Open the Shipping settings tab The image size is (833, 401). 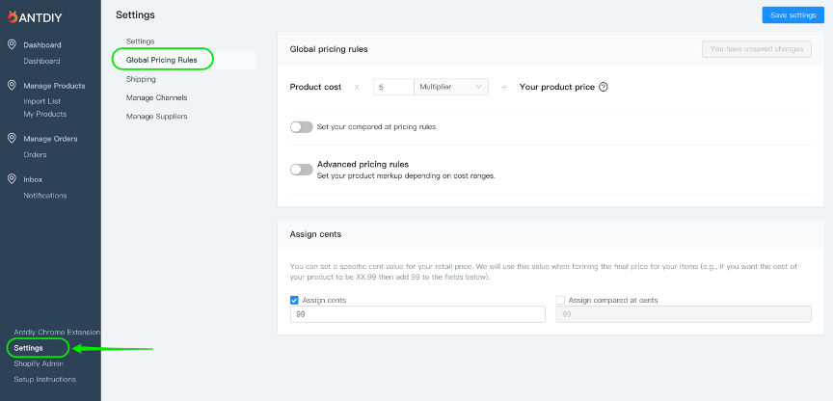click(x=141, y=79)
